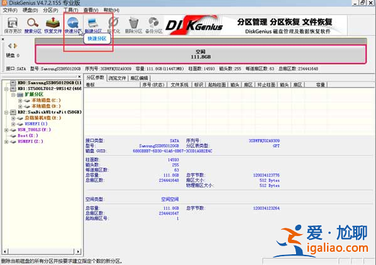Expand the 本地磁盘 (D:) tree node
This screenshot has height=265, width=376.
tap(20, 106)
